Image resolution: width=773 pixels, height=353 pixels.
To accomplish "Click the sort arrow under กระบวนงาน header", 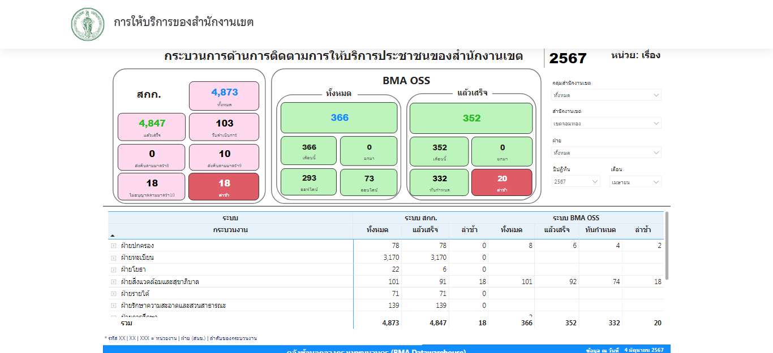I will [112, 235].
